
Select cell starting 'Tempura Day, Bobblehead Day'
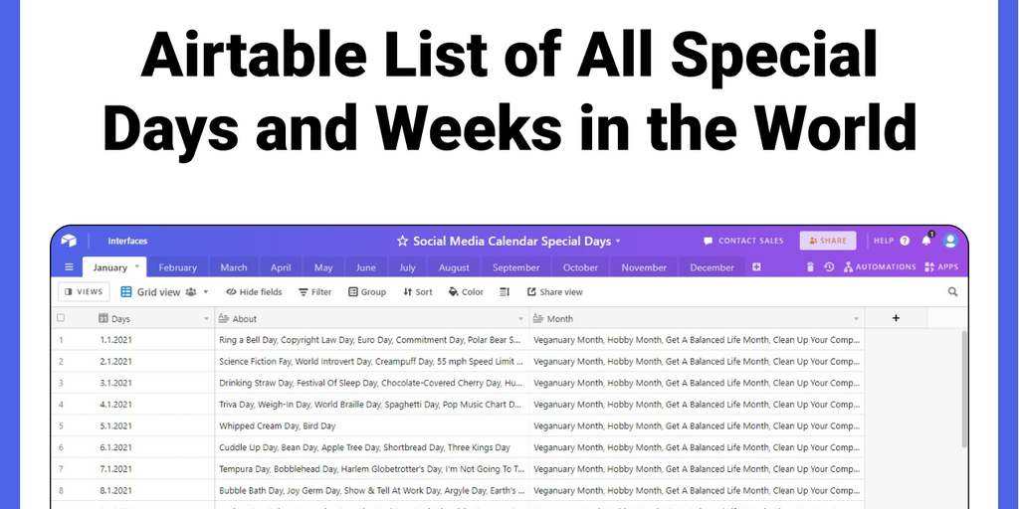[x=372, y=469]
